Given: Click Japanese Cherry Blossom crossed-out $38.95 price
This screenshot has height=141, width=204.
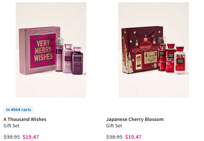Looking at the screenshot, I should (x=114, y=137).
